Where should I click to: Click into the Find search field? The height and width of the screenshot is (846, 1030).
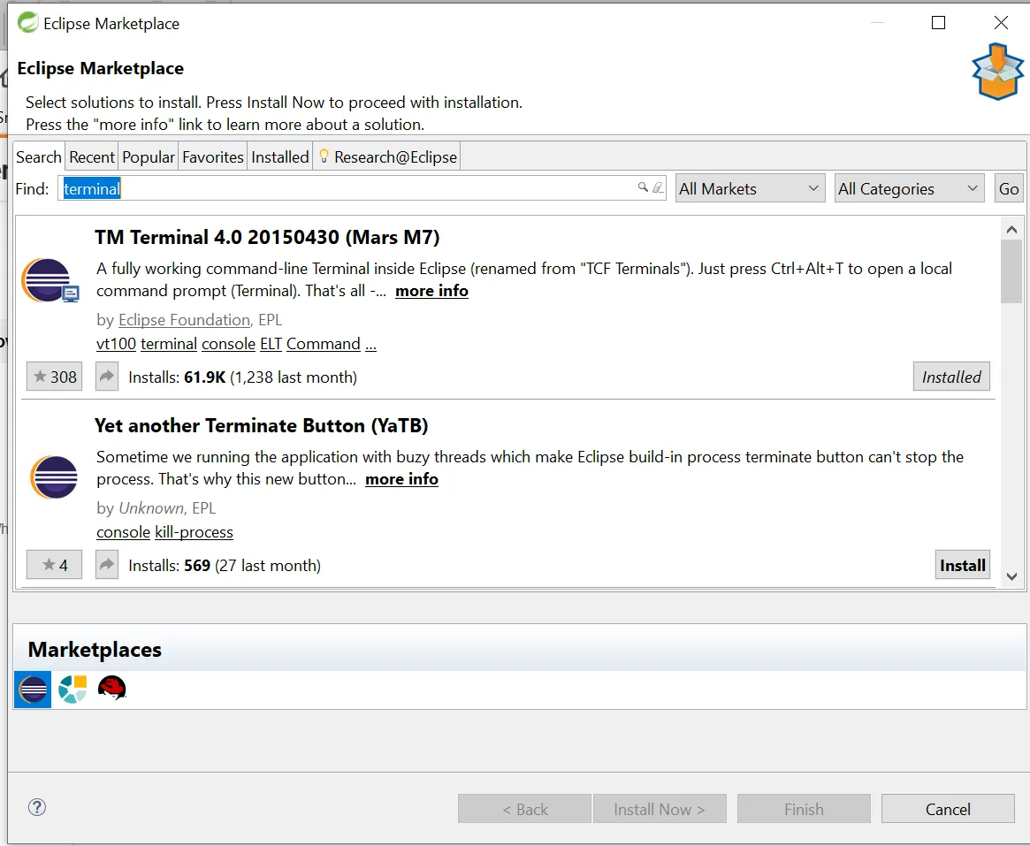pyautogui.click(x=362, y=188)
